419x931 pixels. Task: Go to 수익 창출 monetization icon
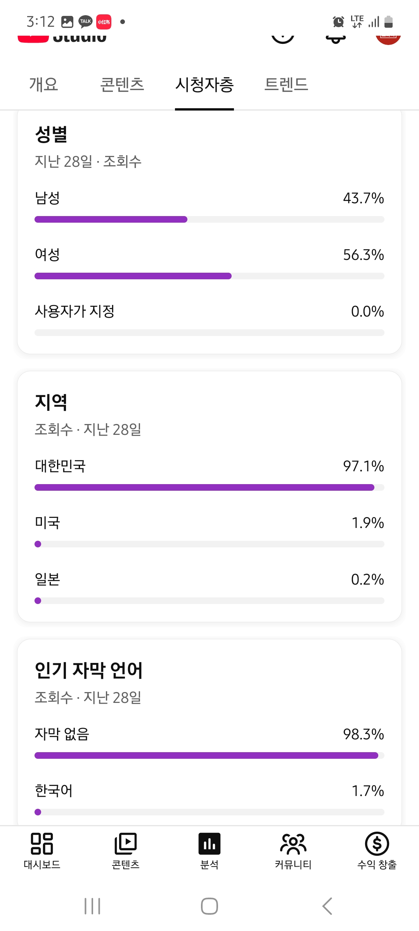click(377, 844)
